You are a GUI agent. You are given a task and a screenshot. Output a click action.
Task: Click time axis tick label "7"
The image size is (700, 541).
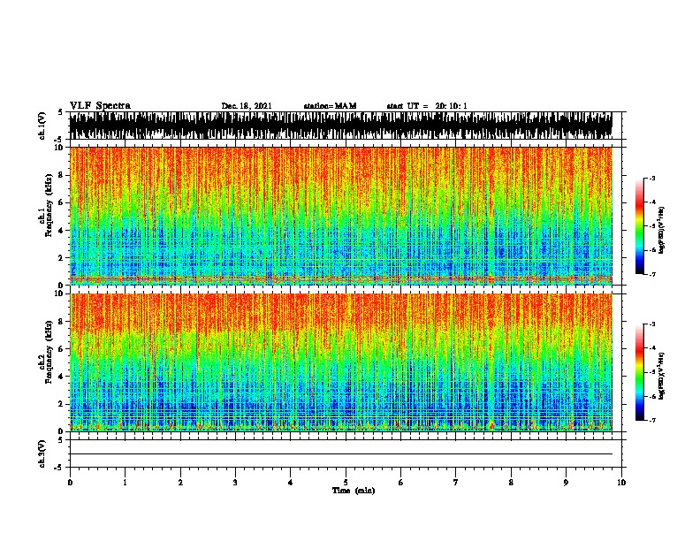(x=456, y=483)
